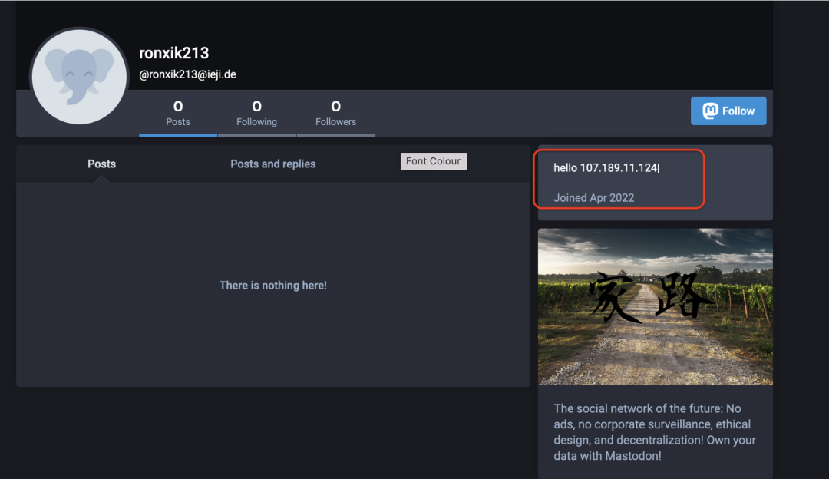Click the ronxik213 display name heading
The height and width of the screenshot is (479, 829).
(173, 53)
